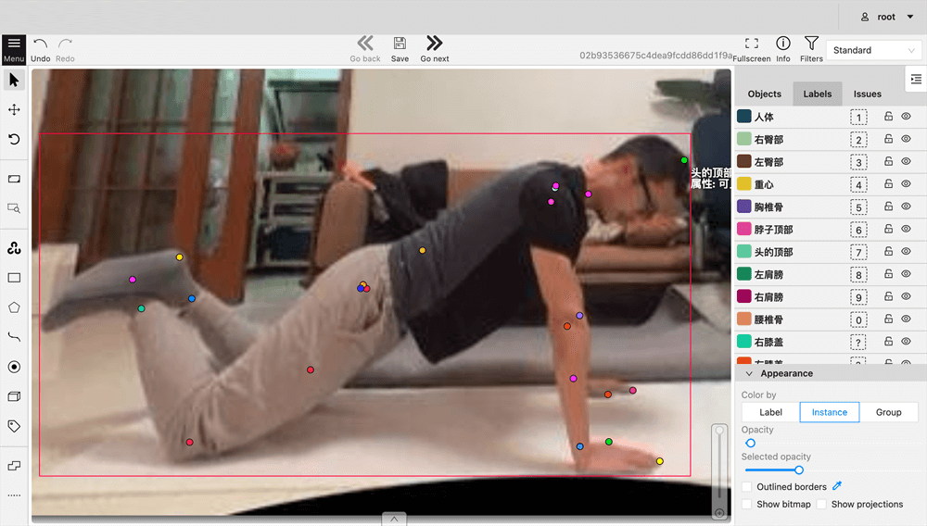Switch to the Issues tab
This screenshot has width=927, height=526.
click(867, 94)
